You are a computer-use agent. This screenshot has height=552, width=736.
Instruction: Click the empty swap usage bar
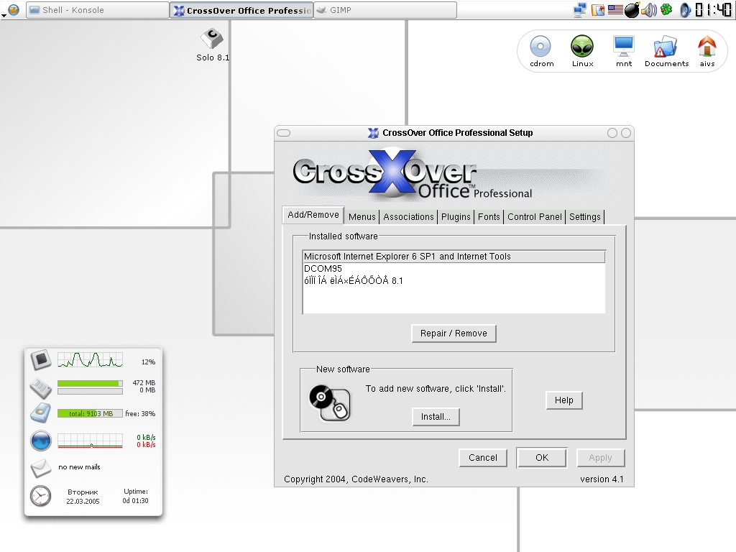pos(90,391)
